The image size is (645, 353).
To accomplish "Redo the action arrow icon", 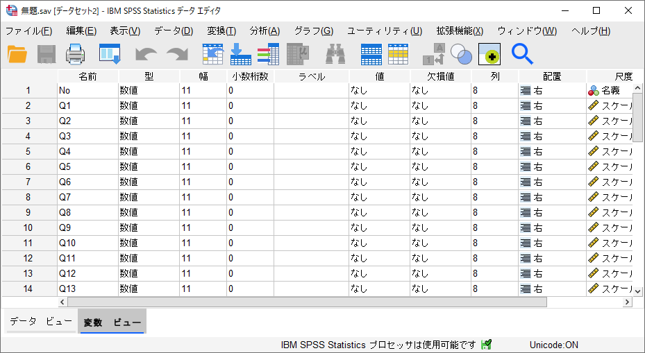I will pos(177,54).
